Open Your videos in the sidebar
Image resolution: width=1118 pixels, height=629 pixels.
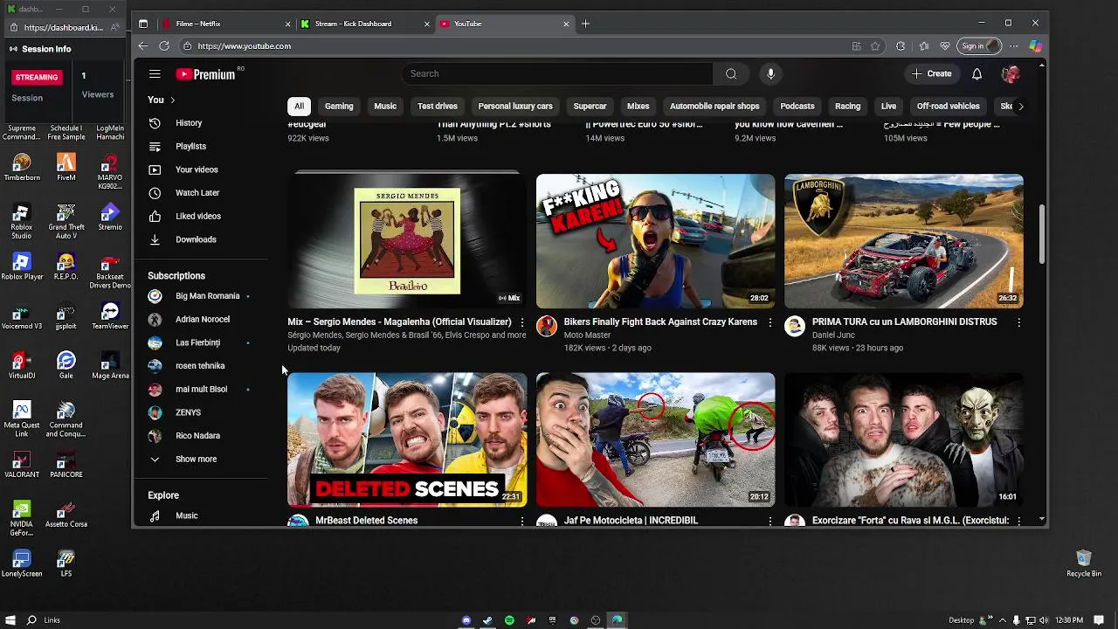click(197, 169)
